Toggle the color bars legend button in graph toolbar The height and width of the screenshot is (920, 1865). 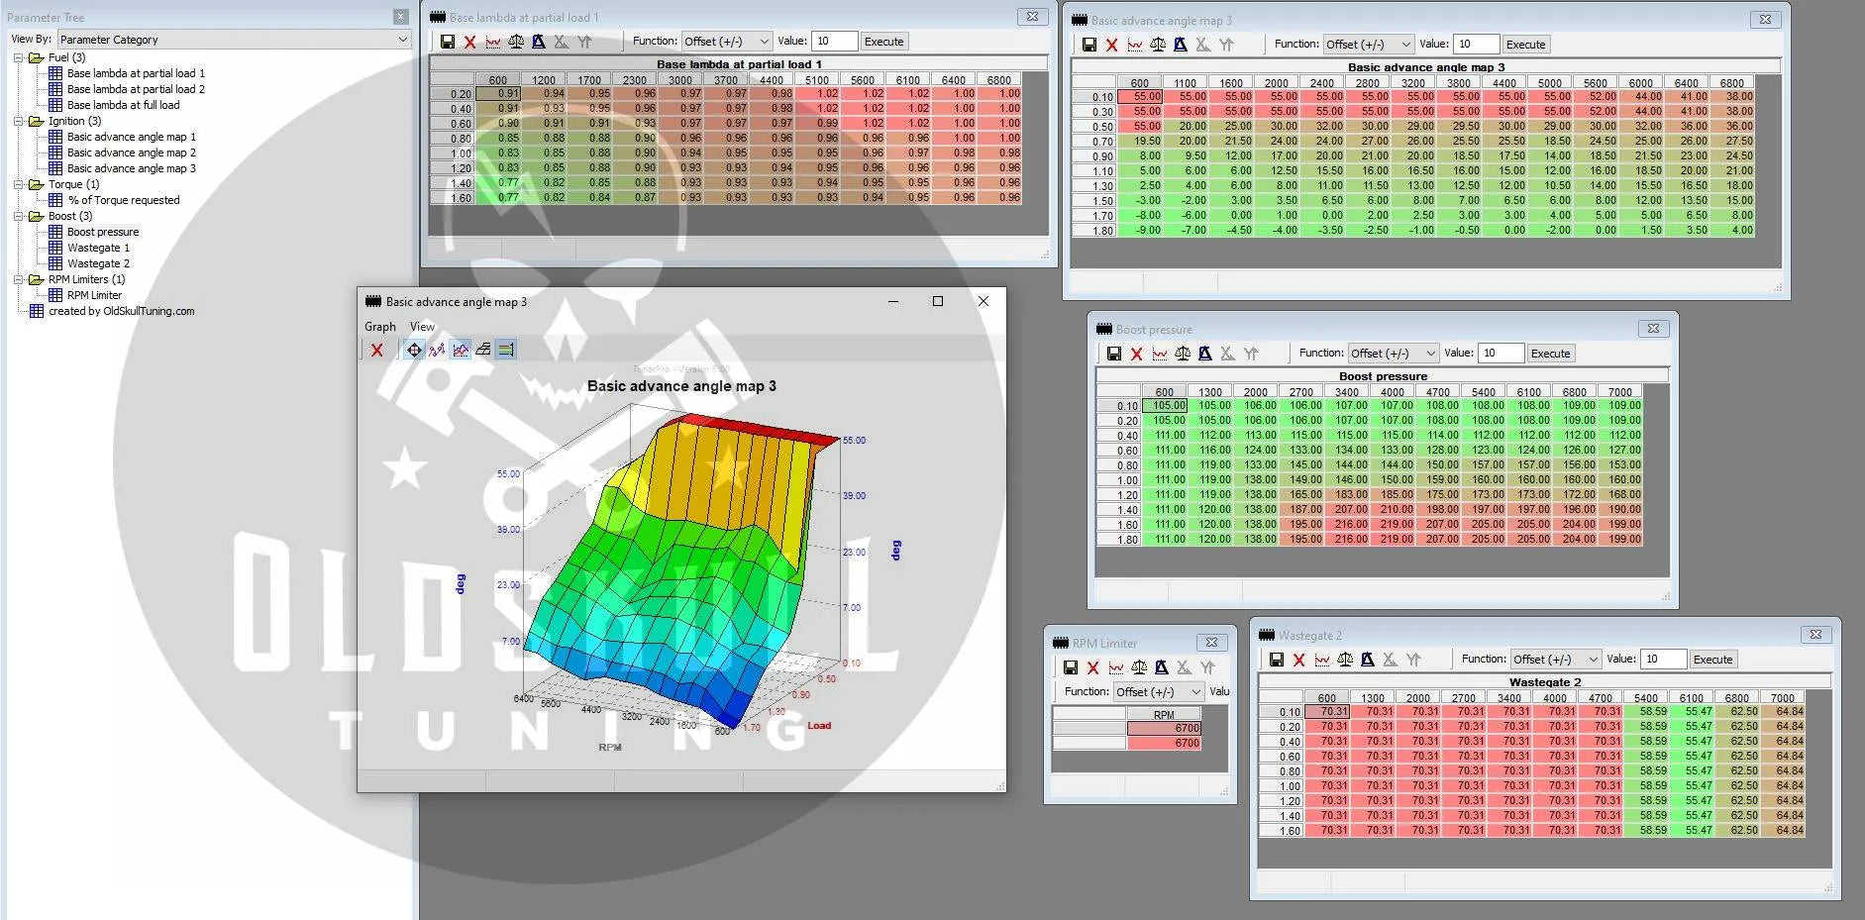[506, 350]
